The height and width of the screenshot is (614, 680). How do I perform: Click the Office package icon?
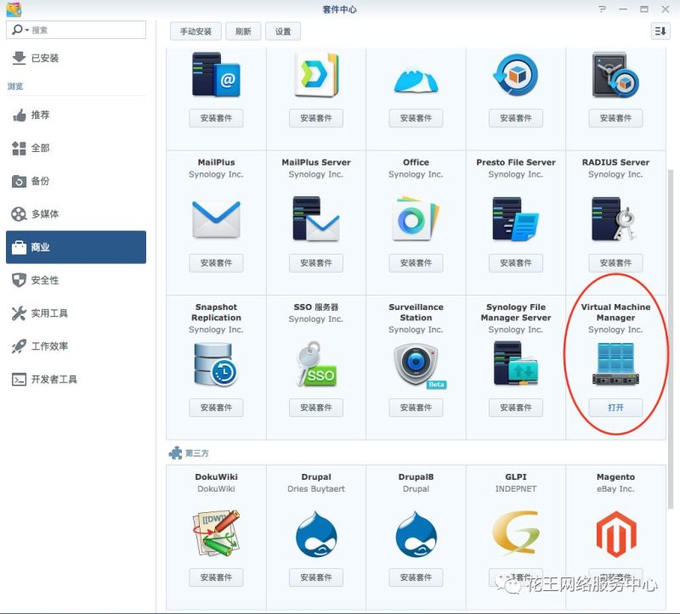point(416,219)
